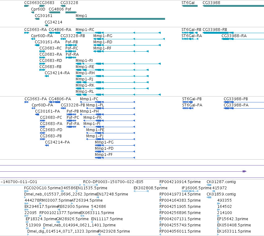This screenshot has width=264, height=236.
Task: Click CK01287.contig feature
Action: (x=209, y=185)
